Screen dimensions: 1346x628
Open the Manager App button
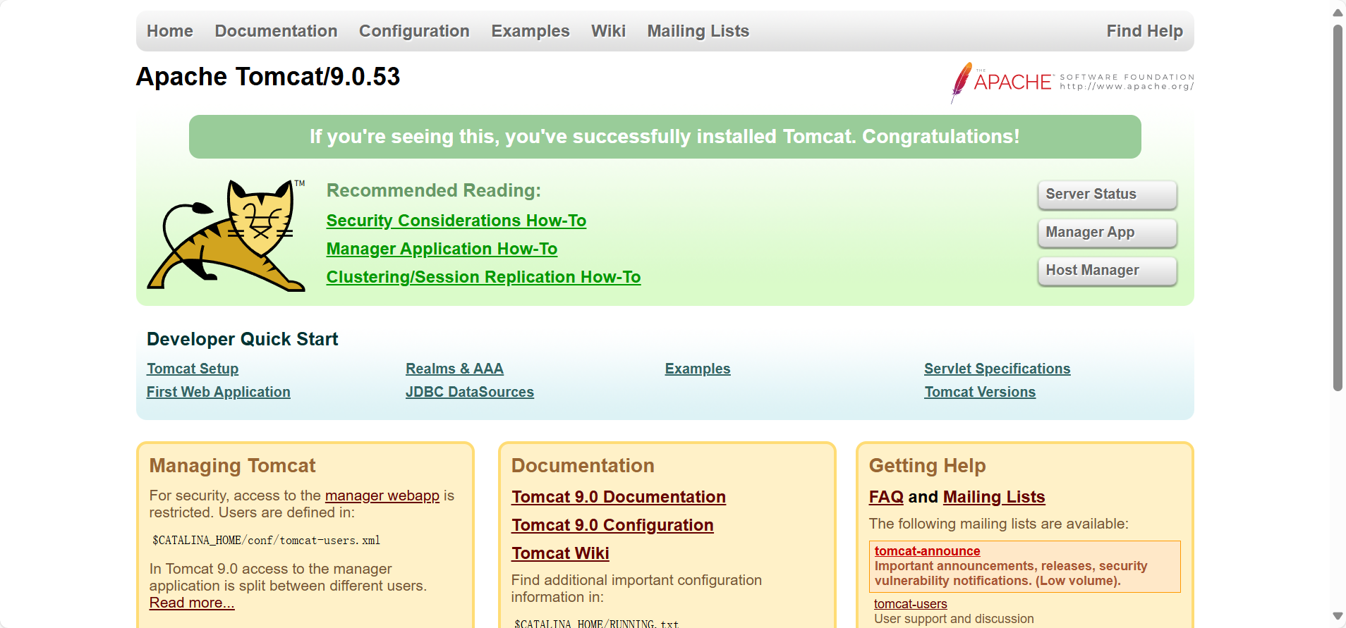1107,233
